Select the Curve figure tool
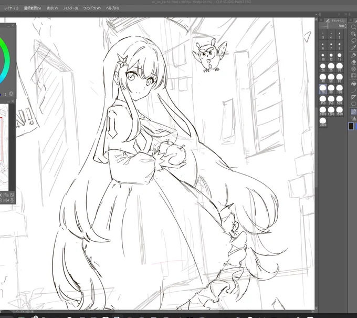The height and width of the screenshot is (318, 357). point(353,90)
